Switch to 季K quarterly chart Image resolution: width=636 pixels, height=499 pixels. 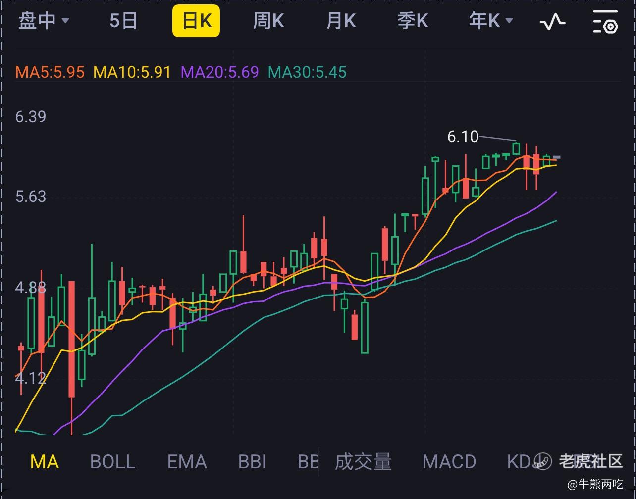tap(413, 21)
